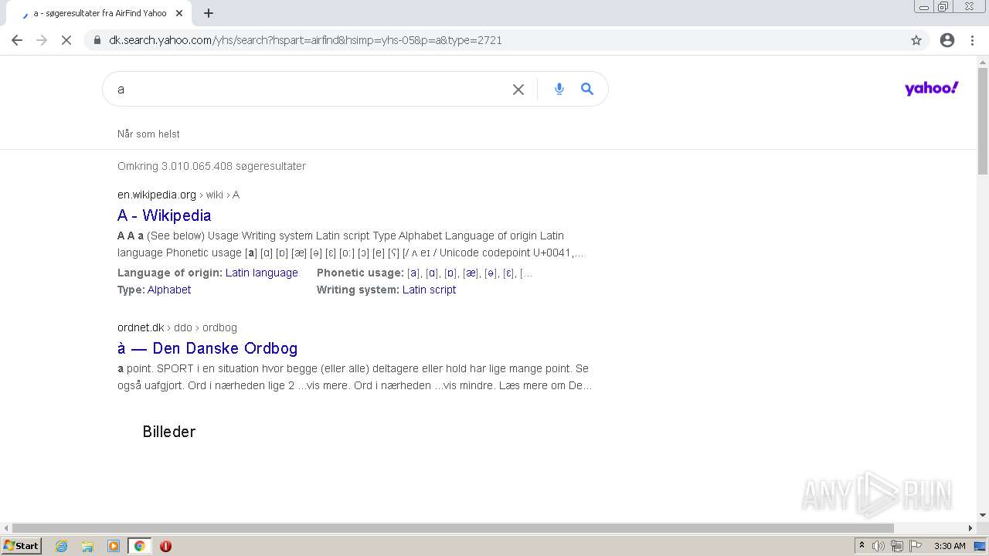This screenshot has width=989, height=556.
Task: Click the en.wikipedia.org breadcrumb
Action: tap(157, 195)
